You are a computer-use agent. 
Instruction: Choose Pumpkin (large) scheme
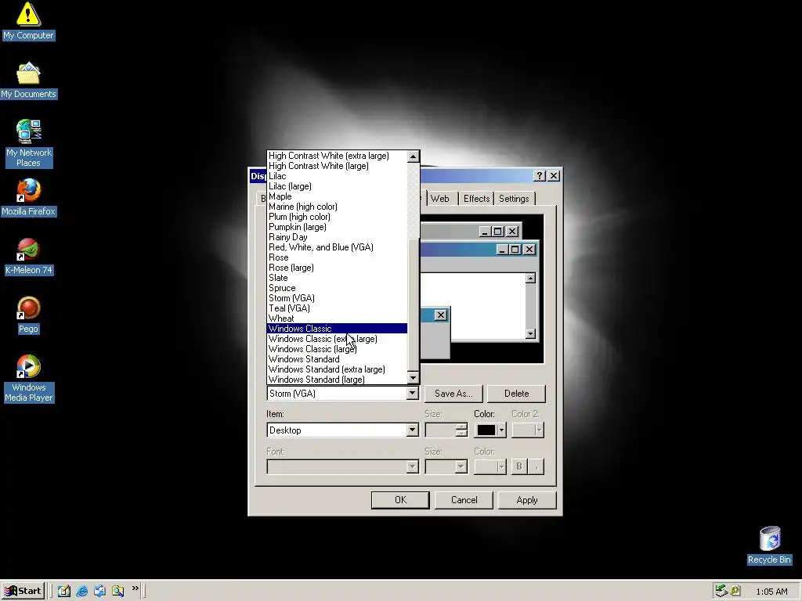[x=337, y=227]
